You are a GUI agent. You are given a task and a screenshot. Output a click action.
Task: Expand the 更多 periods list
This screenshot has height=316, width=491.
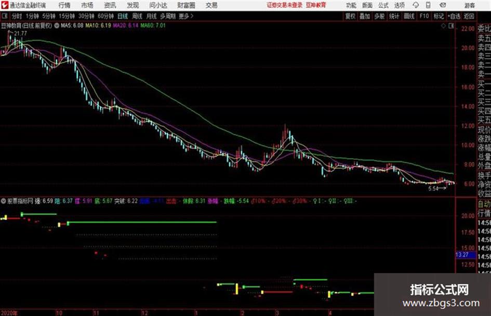click(186, 16)
